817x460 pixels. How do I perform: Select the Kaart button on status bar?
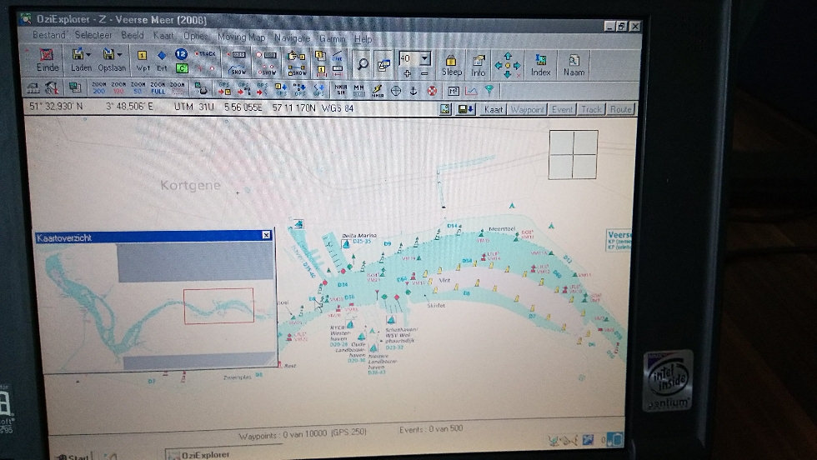point(493,109)
